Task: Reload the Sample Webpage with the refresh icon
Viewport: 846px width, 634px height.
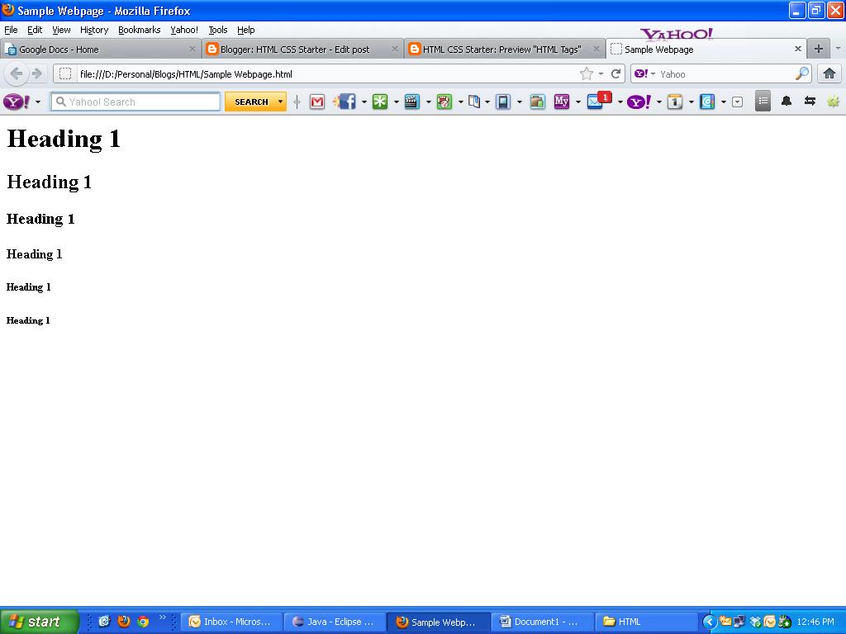Action: (616, 73)
